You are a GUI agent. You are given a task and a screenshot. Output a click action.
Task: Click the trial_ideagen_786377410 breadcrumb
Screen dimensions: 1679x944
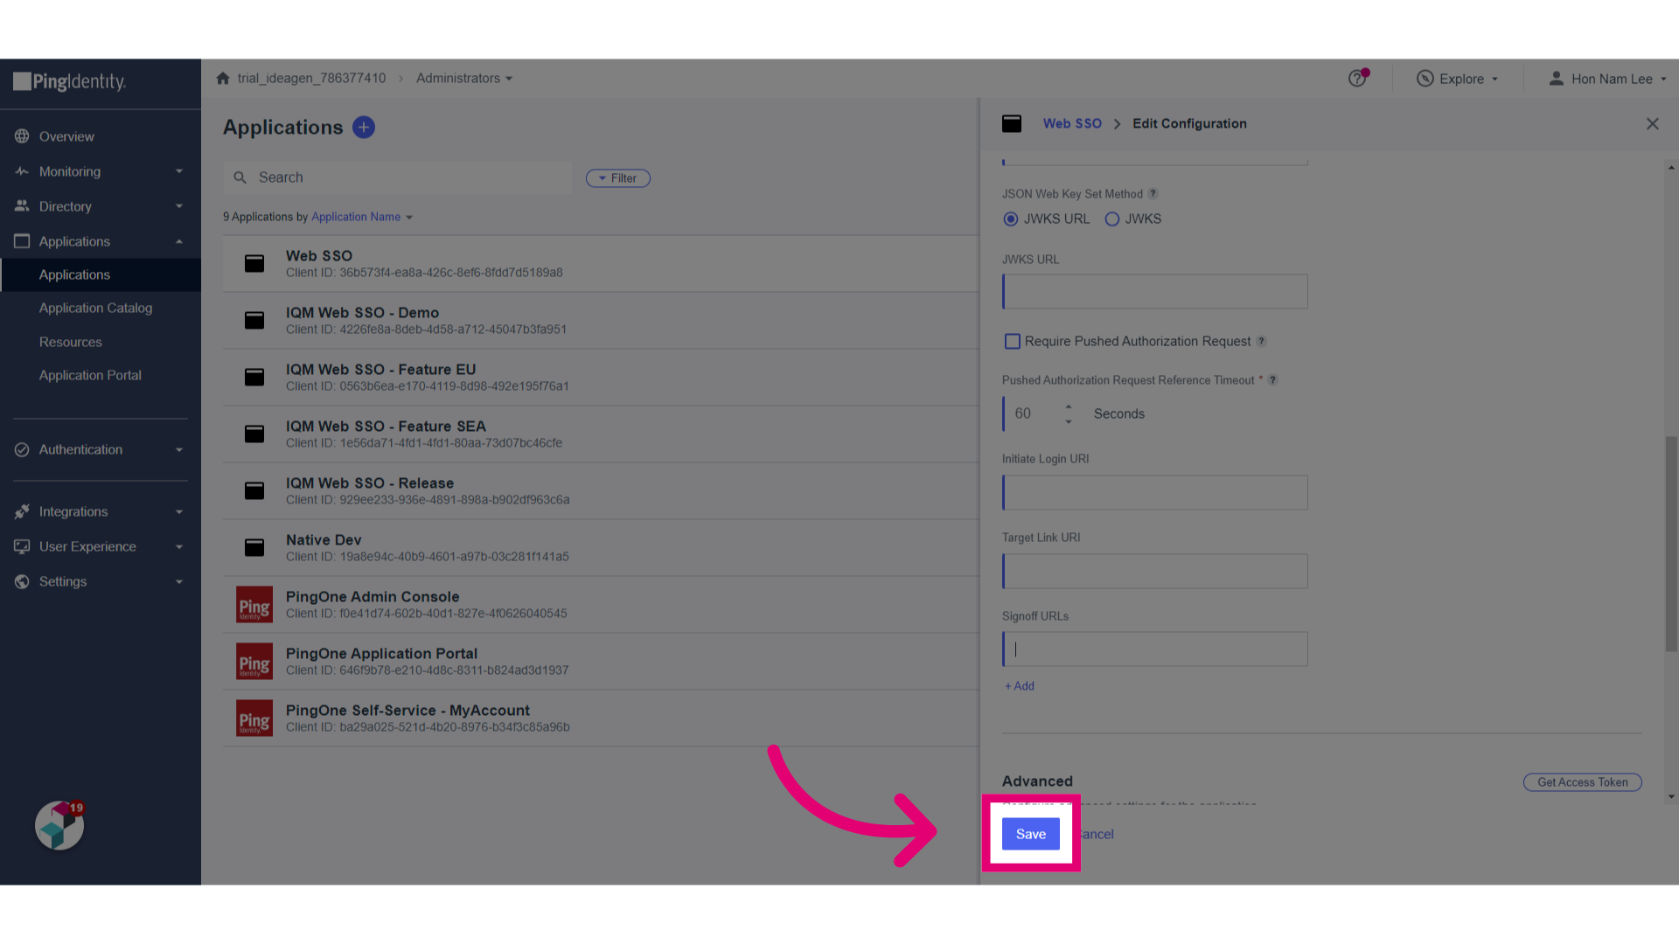pyautogui.click(x=311, y=79)
